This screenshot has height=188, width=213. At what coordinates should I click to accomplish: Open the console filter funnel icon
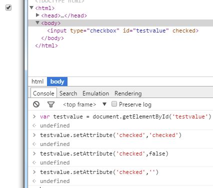click(51, 104)
